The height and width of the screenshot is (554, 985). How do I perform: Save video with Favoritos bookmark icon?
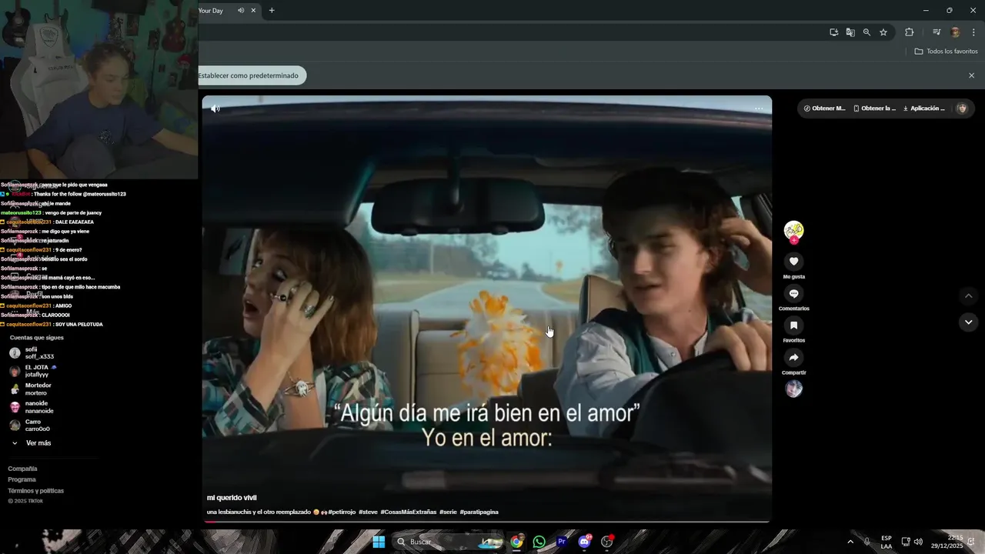pyautogui.click(x=794, y=325)
